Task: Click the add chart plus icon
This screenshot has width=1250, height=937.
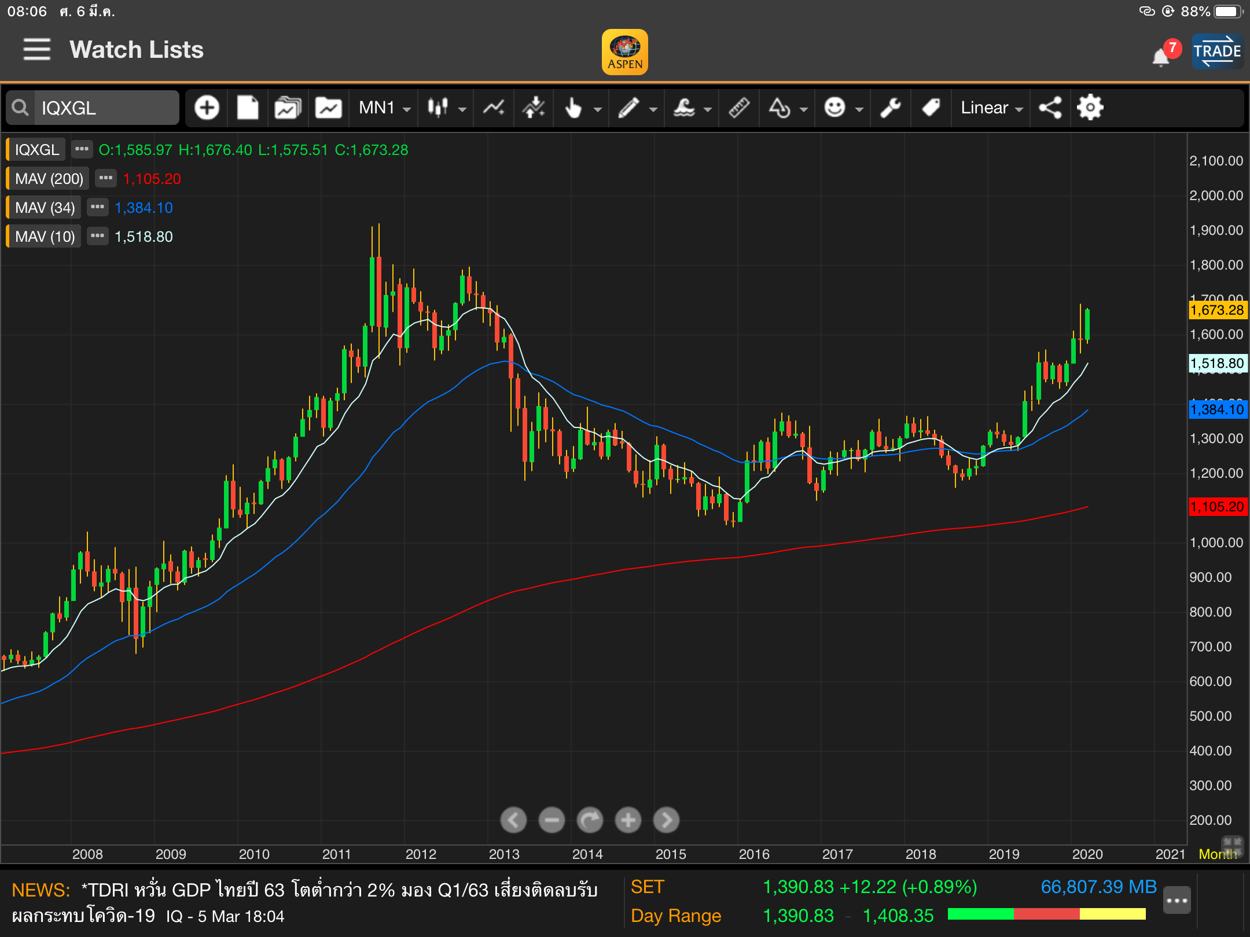Action: pos(207,108)
